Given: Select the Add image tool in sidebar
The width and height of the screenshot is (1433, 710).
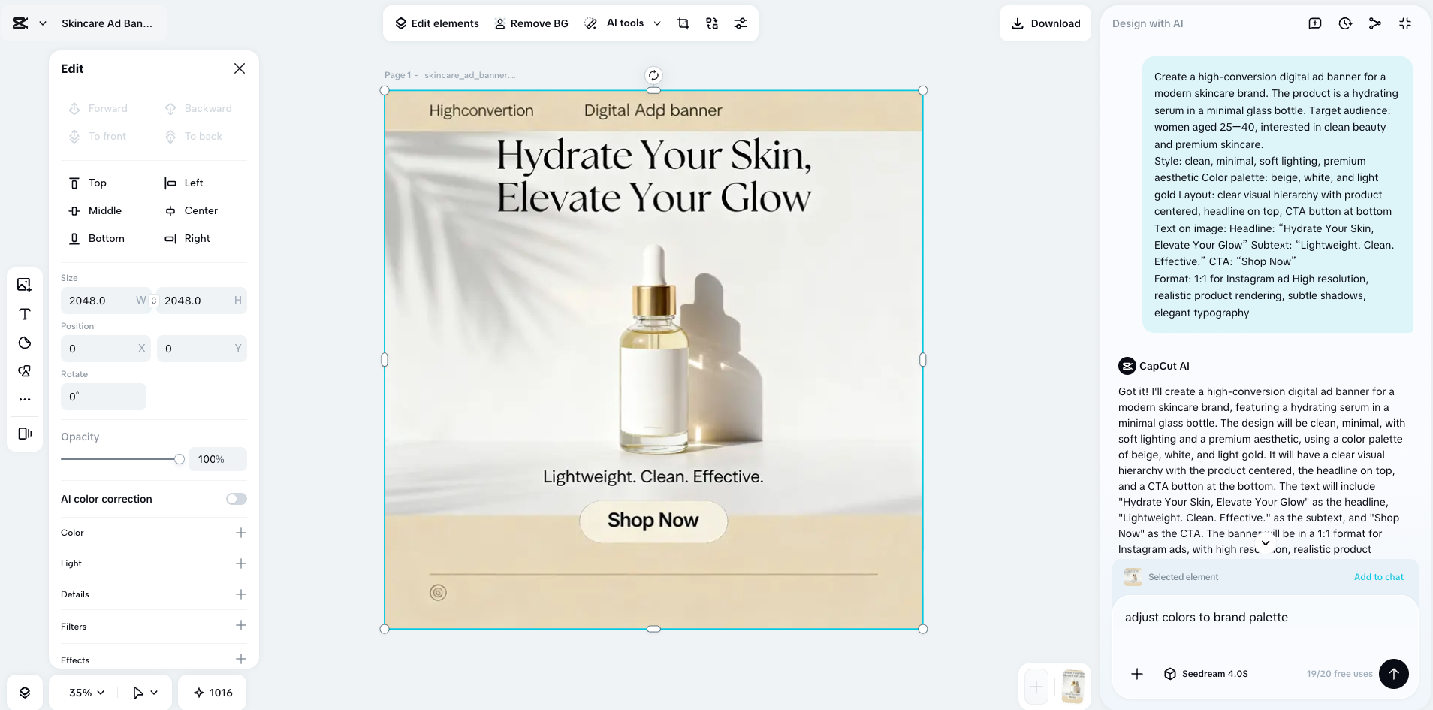Looking at the screenshot, I should (24, 284).
